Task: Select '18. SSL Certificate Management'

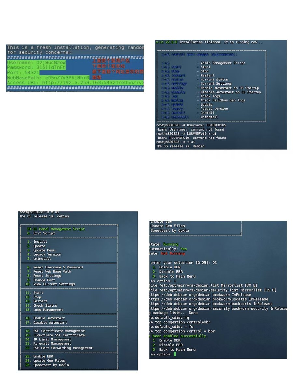Action: (x=55, y=331)
